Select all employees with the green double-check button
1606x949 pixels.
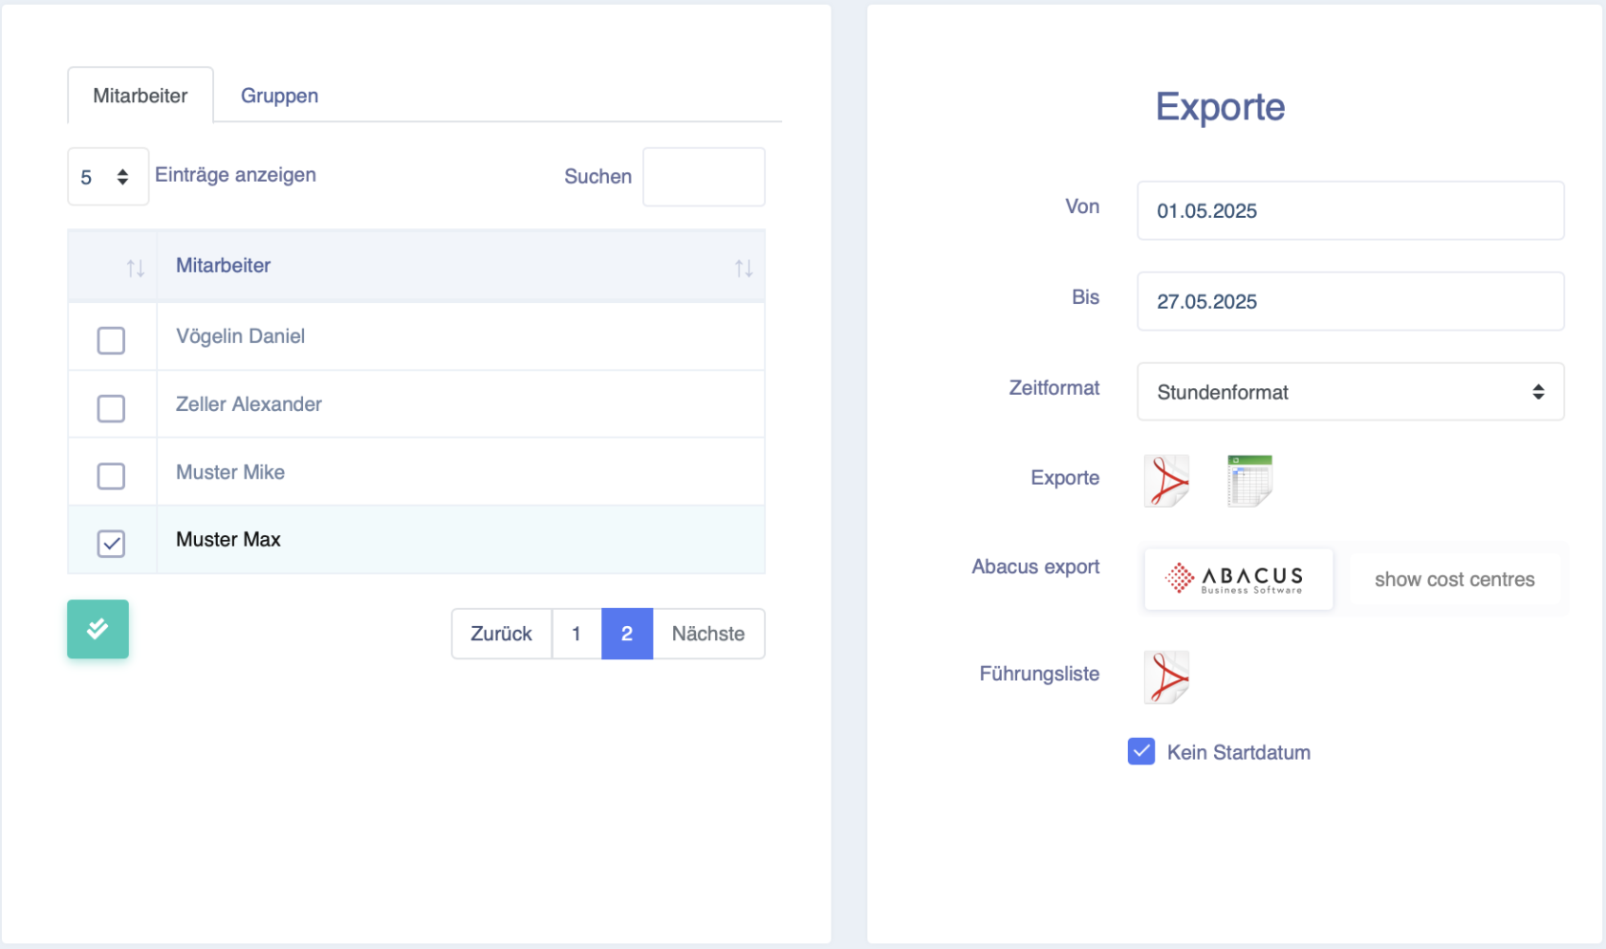click(98, 629)
